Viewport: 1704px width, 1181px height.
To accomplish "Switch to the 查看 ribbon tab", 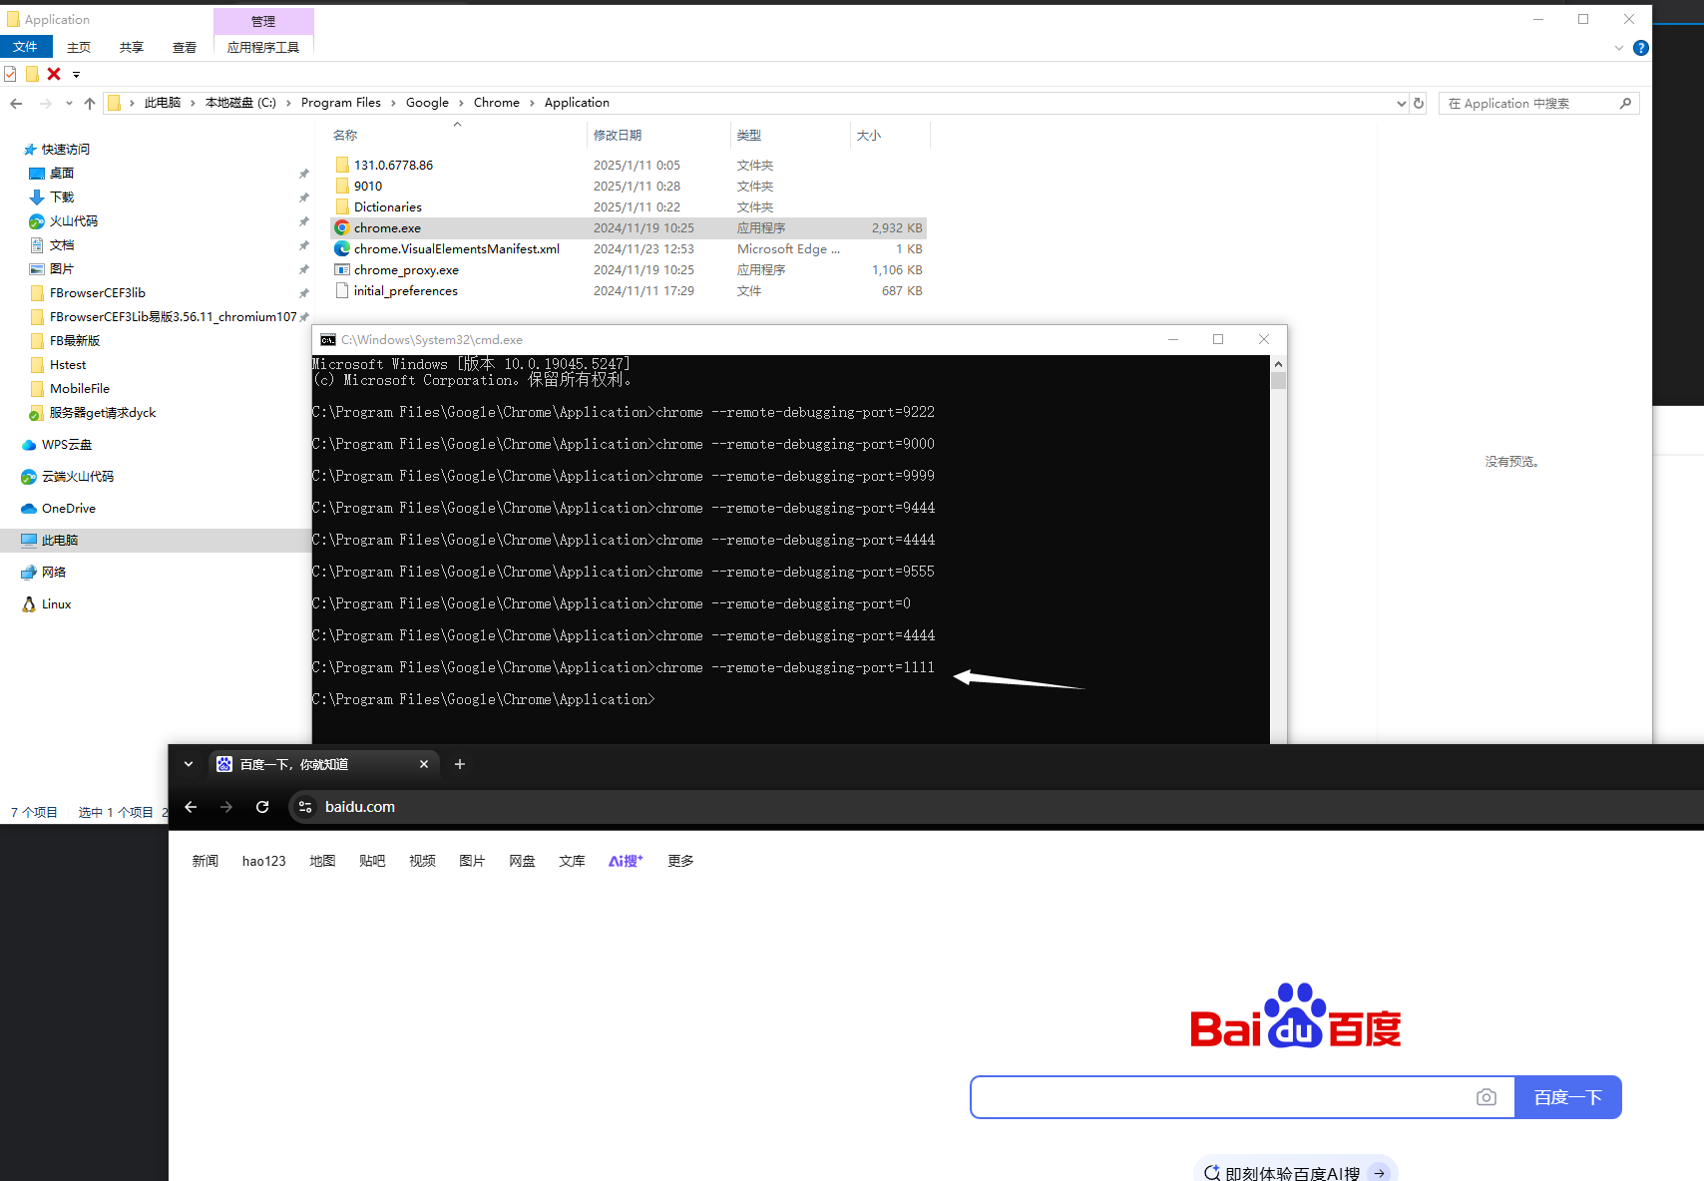I will point(185,46).
